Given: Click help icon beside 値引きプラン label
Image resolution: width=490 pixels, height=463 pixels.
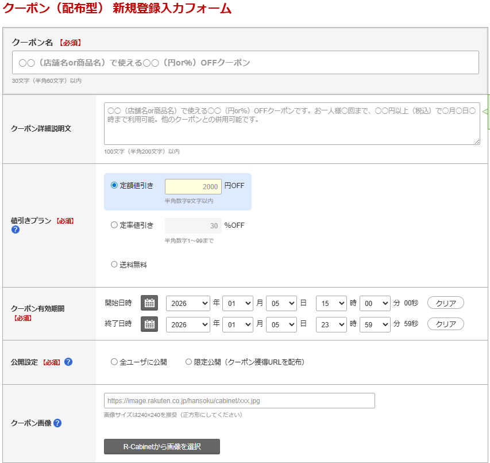Looking at the screenshot, I should [x=16, y=230].
